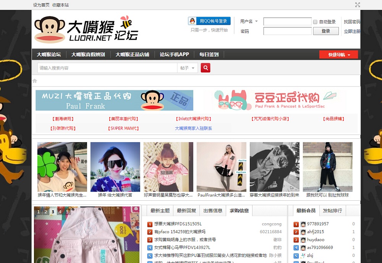Open post 想要大嘴猴PFDS151505L

178,224
